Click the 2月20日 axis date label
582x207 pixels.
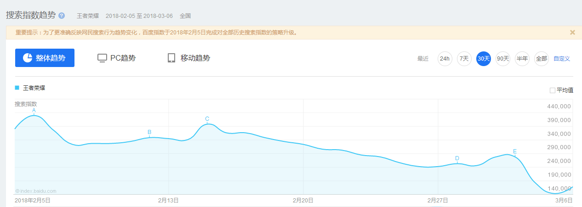tap(303, 201)
